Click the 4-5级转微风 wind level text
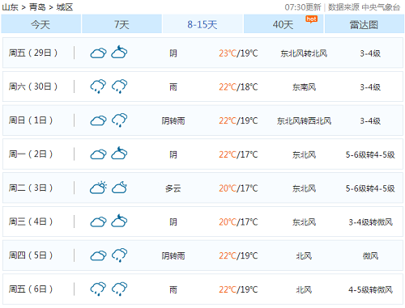Screen dimensions: 405x308 370,289
